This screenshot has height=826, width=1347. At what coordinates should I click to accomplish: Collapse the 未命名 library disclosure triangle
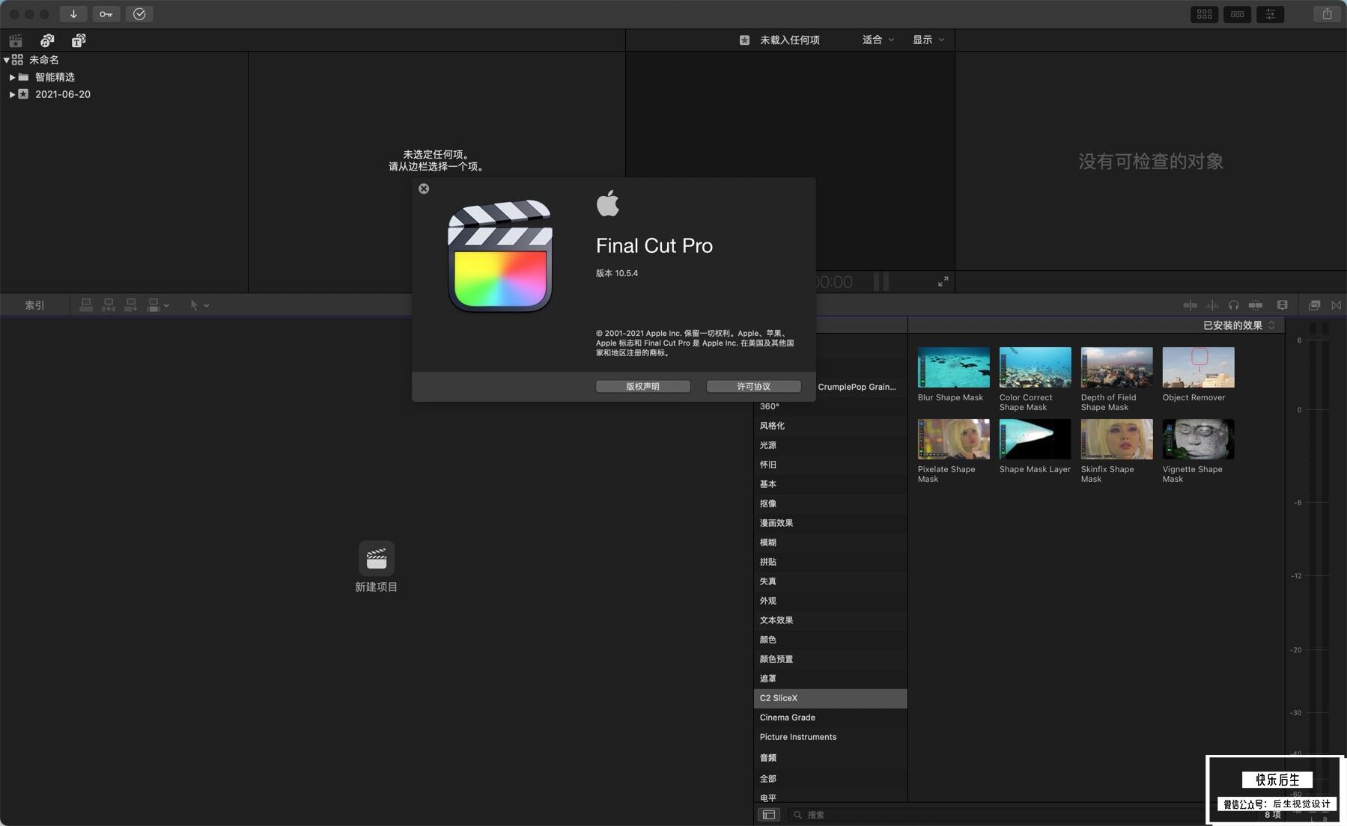coord(6,60)
